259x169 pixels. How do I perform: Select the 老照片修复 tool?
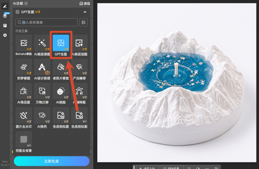click(61, 69)
